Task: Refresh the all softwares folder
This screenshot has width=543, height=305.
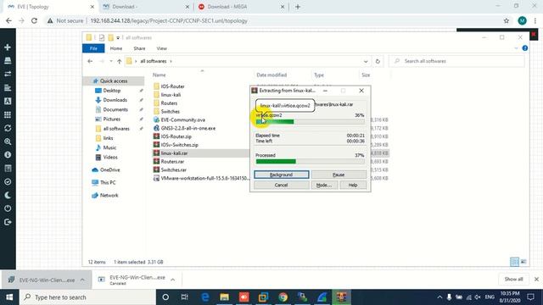Action: coord(378,61)
